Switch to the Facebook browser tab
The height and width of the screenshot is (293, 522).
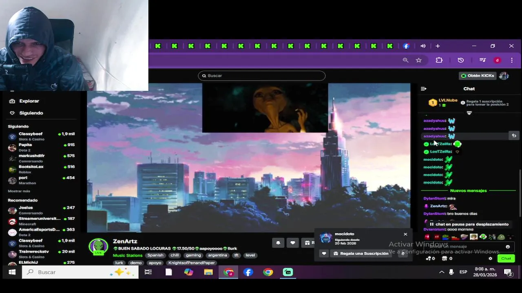406,46
